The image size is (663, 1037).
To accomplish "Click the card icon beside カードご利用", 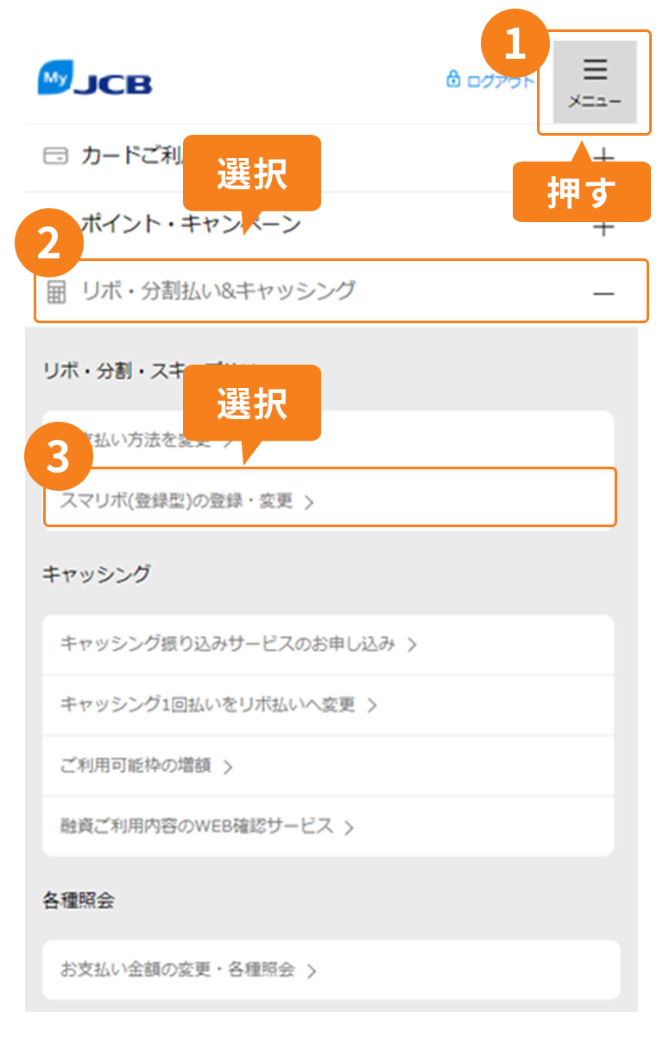I will click(x=55, y=156).
